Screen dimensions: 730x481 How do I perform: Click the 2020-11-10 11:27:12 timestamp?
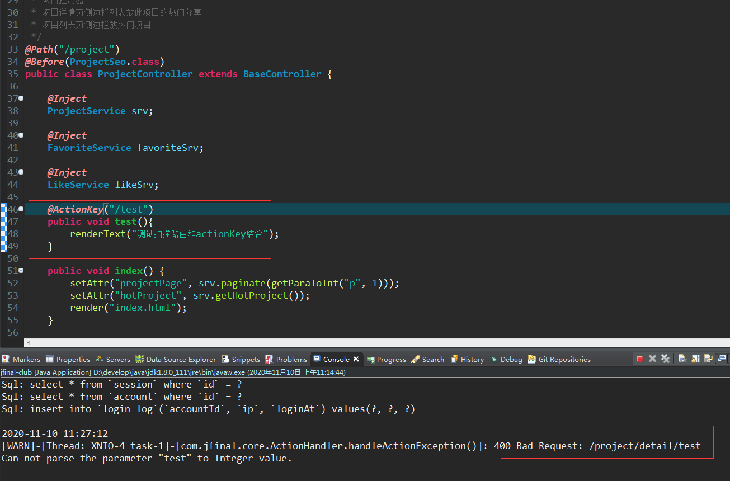(x=55, y=433)
